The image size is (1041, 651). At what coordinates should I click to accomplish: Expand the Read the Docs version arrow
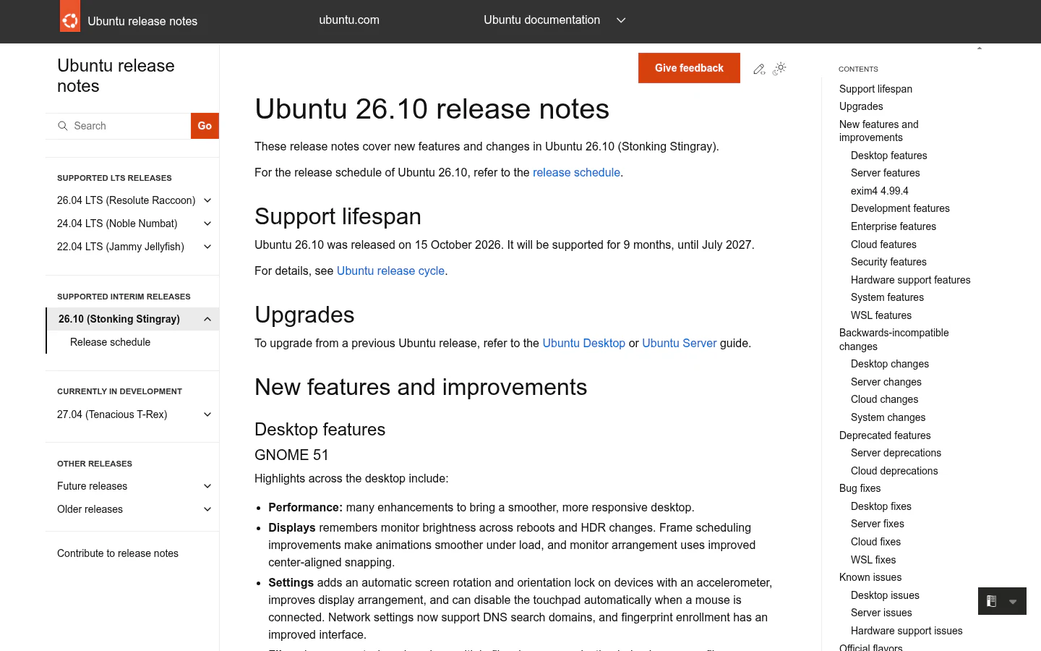[x=1013, y=602]
